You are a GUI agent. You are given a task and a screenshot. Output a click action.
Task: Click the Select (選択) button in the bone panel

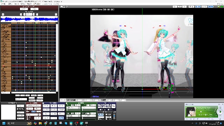46,106
